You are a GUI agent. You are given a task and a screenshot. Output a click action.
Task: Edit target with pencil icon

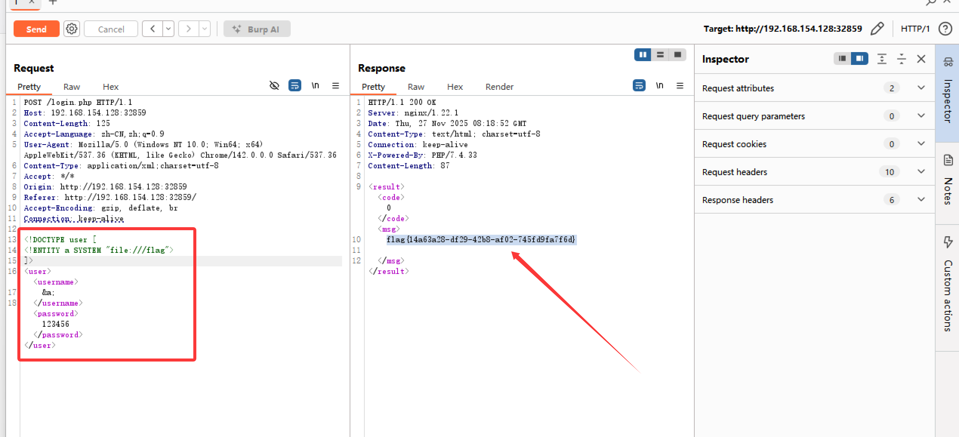pyautogui.click(x=877, y=29)
